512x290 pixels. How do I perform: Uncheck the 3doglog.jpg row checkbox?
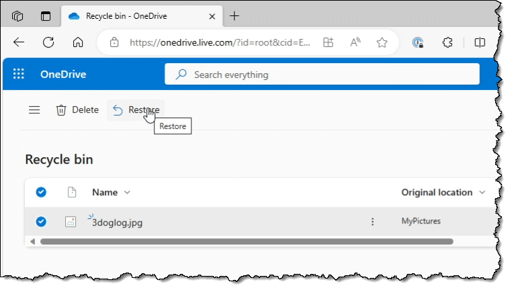(41, 222)
